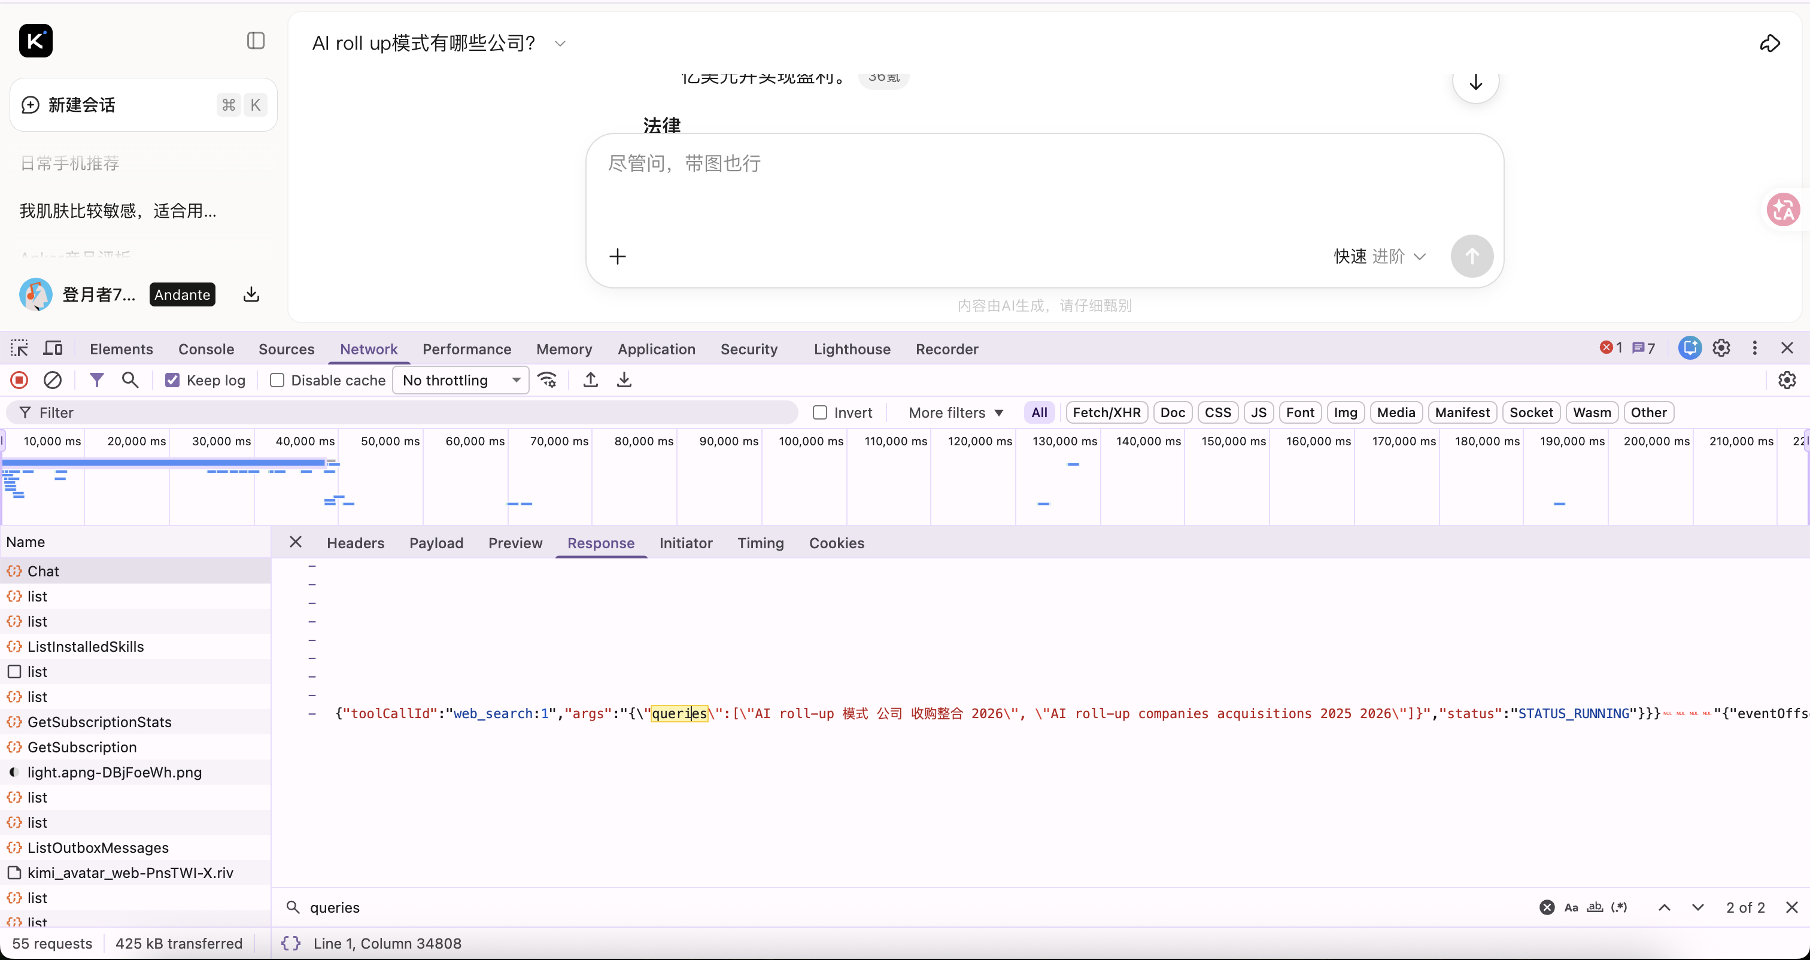
Task: Export HAR file download icon
Action: (x=624, y=380)
